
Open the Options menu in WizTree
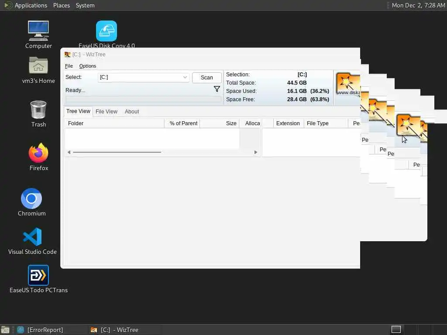[87, 66]
